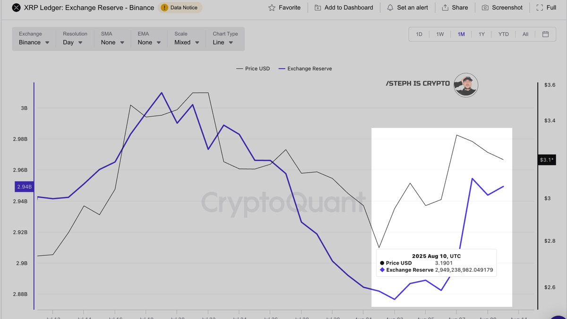Open the Chart Type dropdown showing Line
The width and height of the screenshot is (567, 319).
223,42
